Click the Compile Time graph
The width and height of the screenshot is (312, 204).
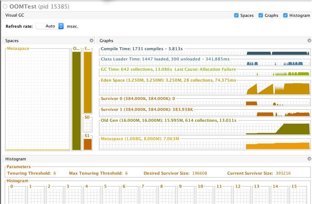click(205, 53)
